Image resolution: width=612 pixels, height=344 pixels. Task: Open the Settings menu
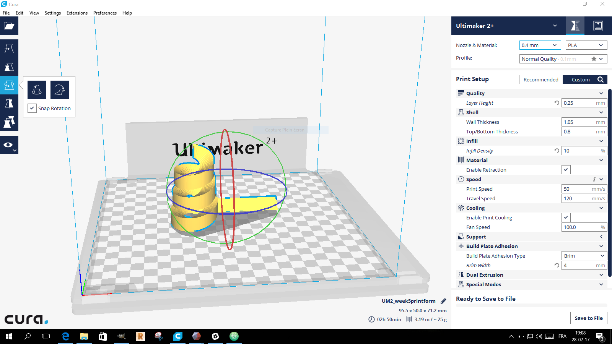[53, 13]
